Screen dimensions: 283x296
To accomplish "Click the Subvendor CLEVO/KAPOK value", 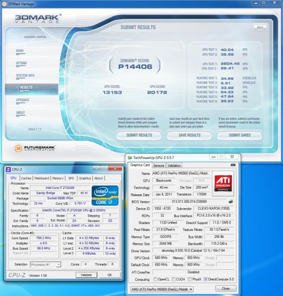I will (x=213, y=208).
